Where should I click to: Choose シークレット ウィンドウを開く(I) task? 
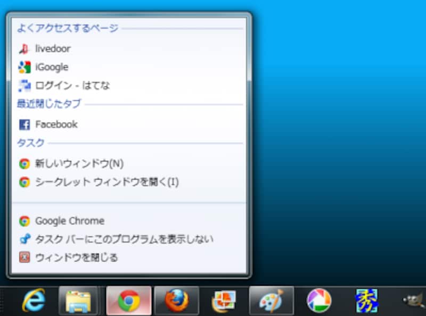click(129, 182)
